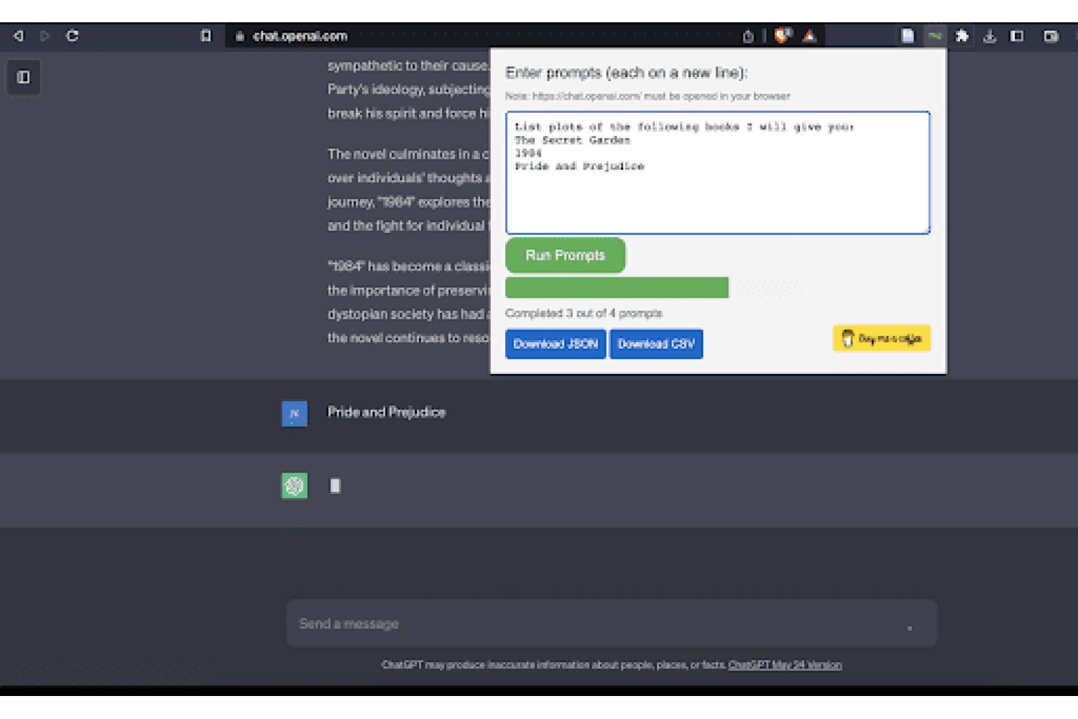
Task: Click the user avatar beside Pride and Prejudice
Action: tap(295, 413)
